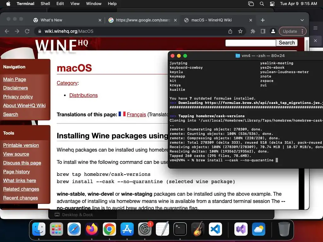Open the View menu
Image resolution: width=323 pixels, height=242 pixels.
(x=75, y=4)
